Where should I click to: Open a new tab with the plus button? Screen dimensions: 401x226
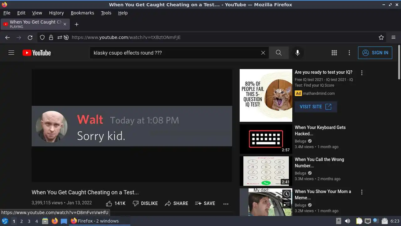[76, 24]
